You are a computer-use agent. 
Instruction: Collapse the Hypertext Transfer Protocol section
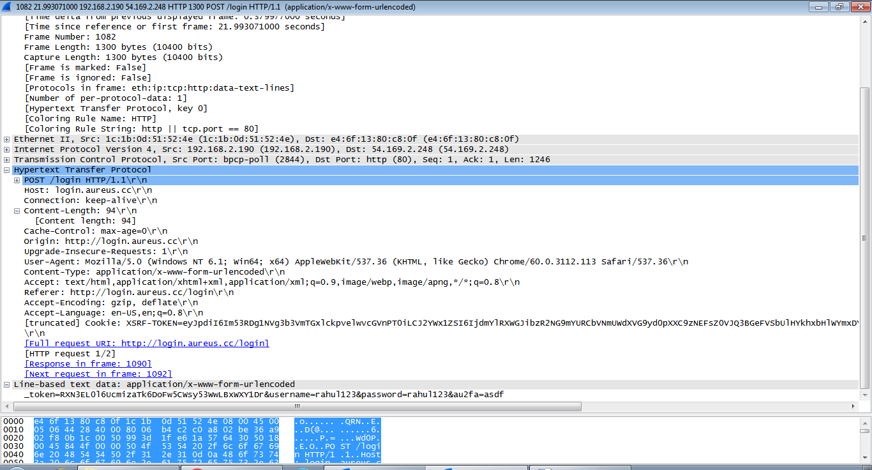(7, 170)
